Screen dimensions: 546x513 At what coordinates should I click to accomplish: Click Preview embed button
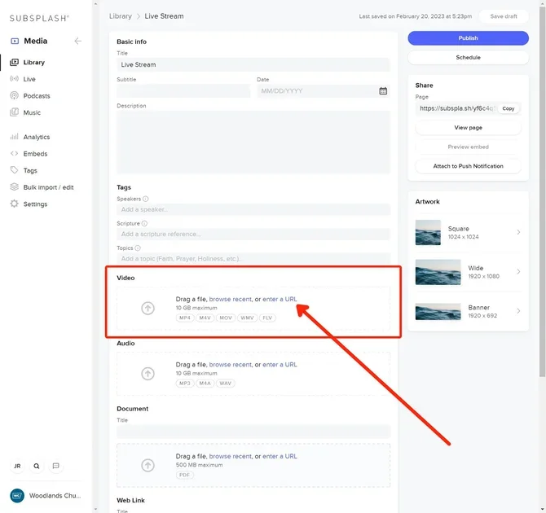468,147
